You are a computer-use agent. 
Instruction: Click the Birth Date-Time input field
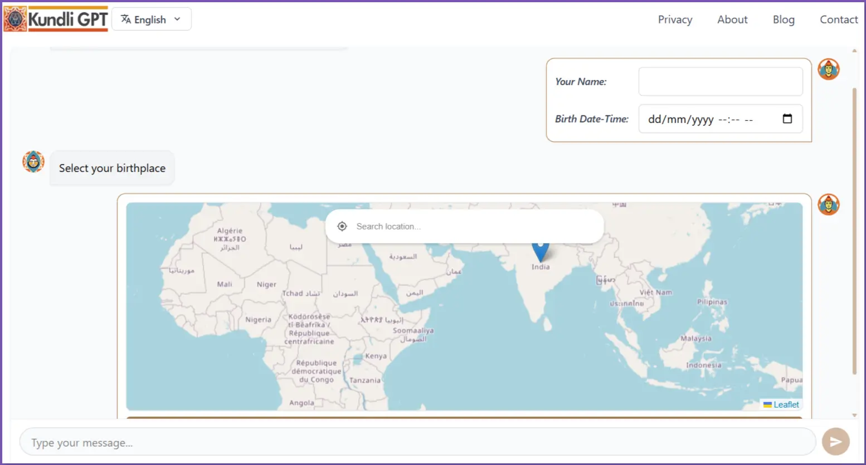coord(708,119)
